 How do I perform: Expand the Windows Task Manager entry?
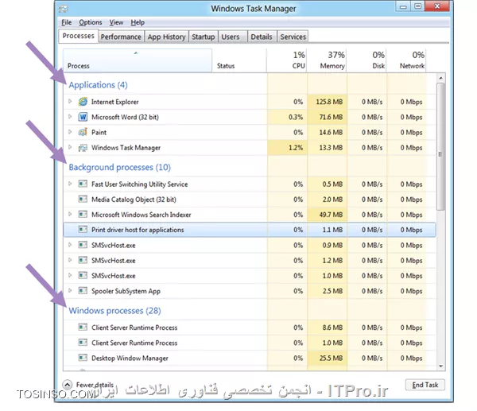pos(70,147)
